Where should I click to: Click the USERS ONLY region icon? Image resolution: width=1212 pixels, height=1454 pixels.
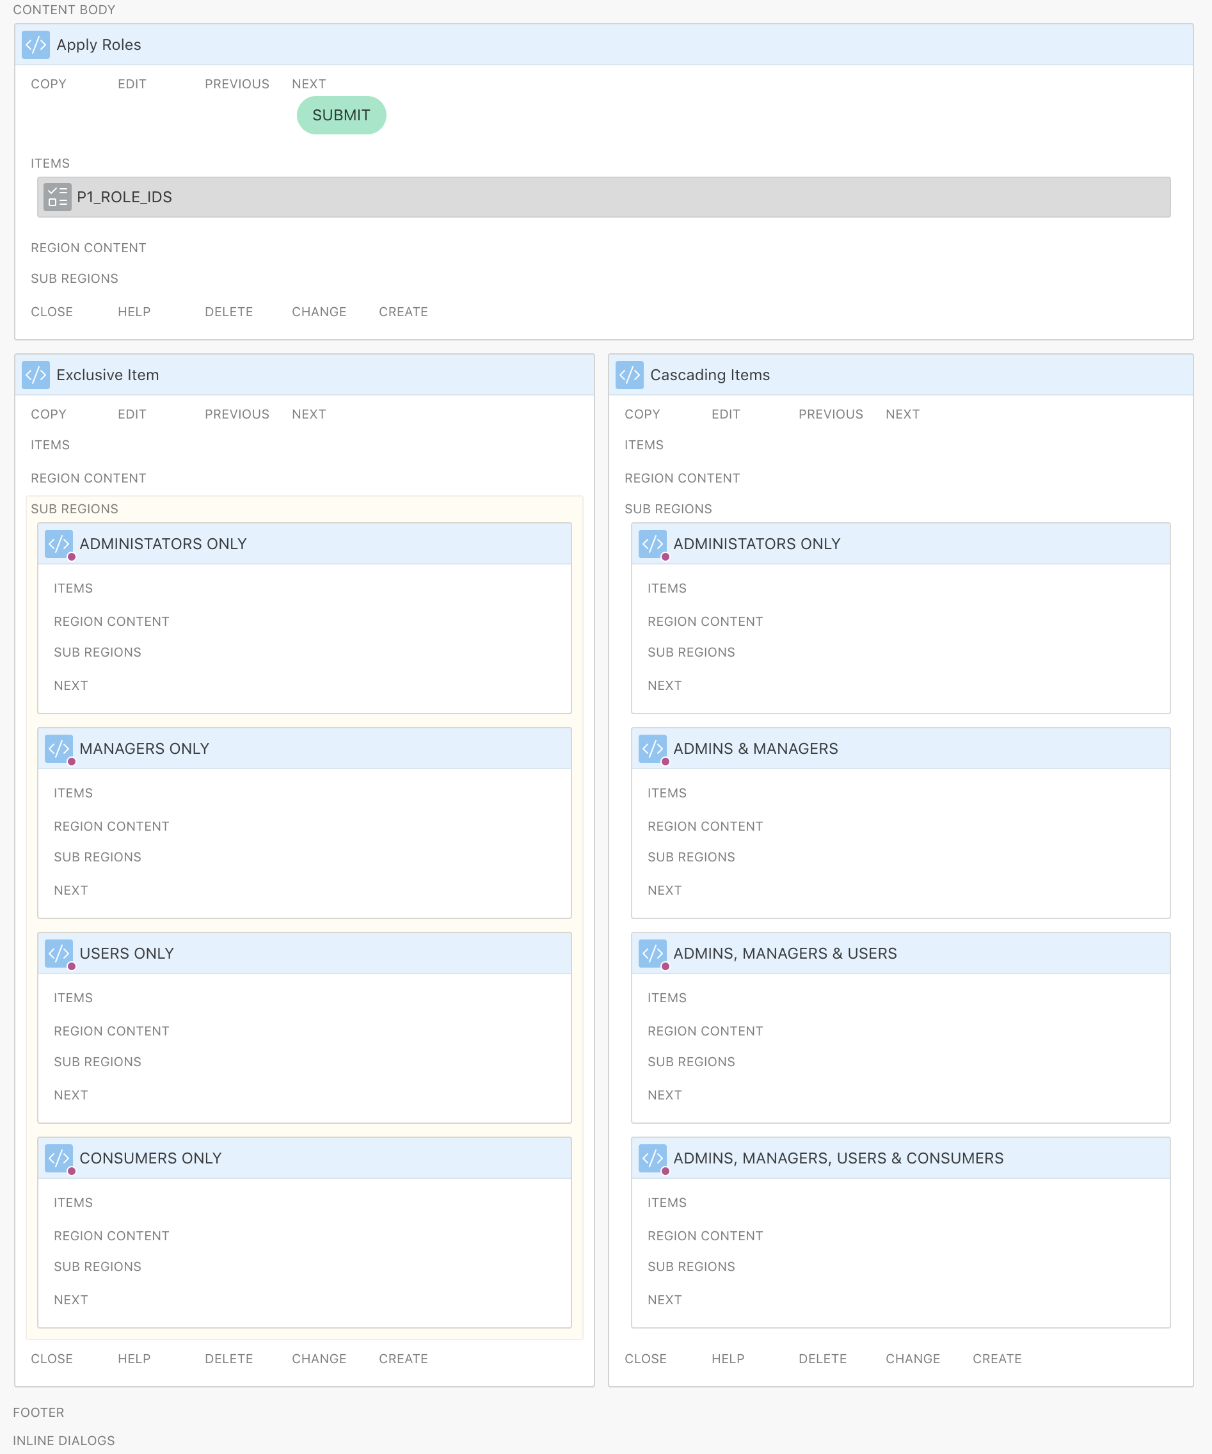pyautogui.click(x=59, y=954)
